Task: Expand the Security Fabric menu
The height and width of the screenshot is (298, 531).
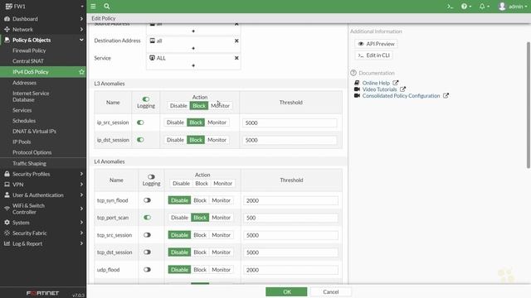Action: tap(43, 233)
